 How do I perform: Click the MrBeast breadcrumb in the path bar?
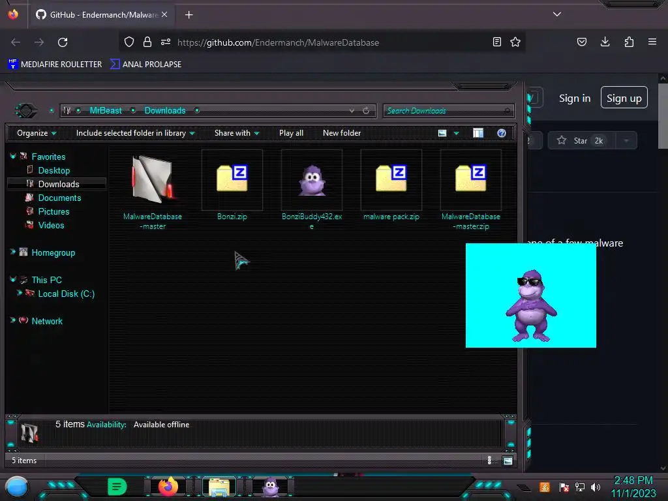click(x=106, y=111)
